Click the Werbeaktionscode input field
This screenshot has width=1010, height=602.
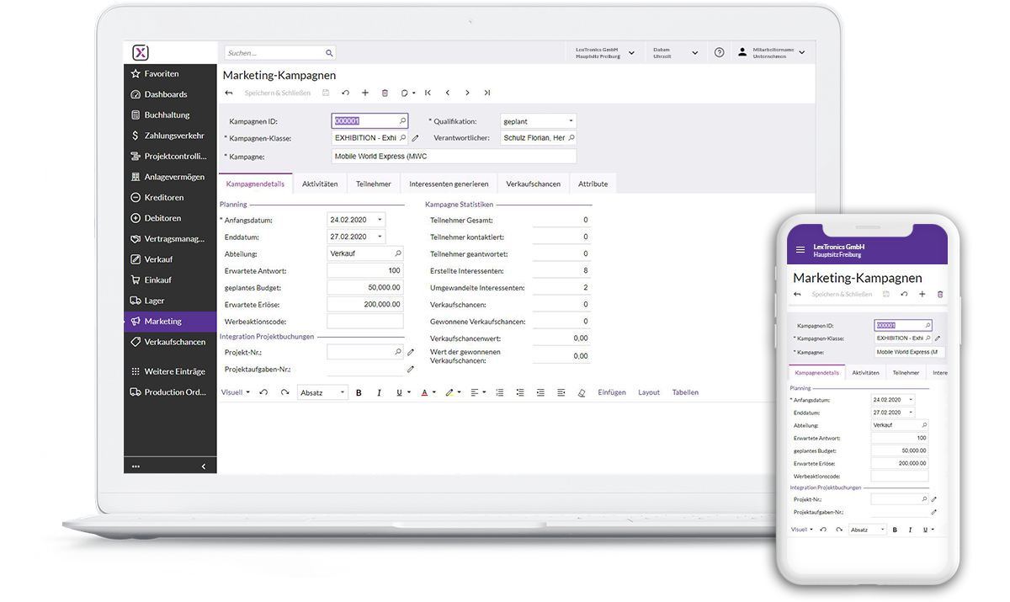365,321
